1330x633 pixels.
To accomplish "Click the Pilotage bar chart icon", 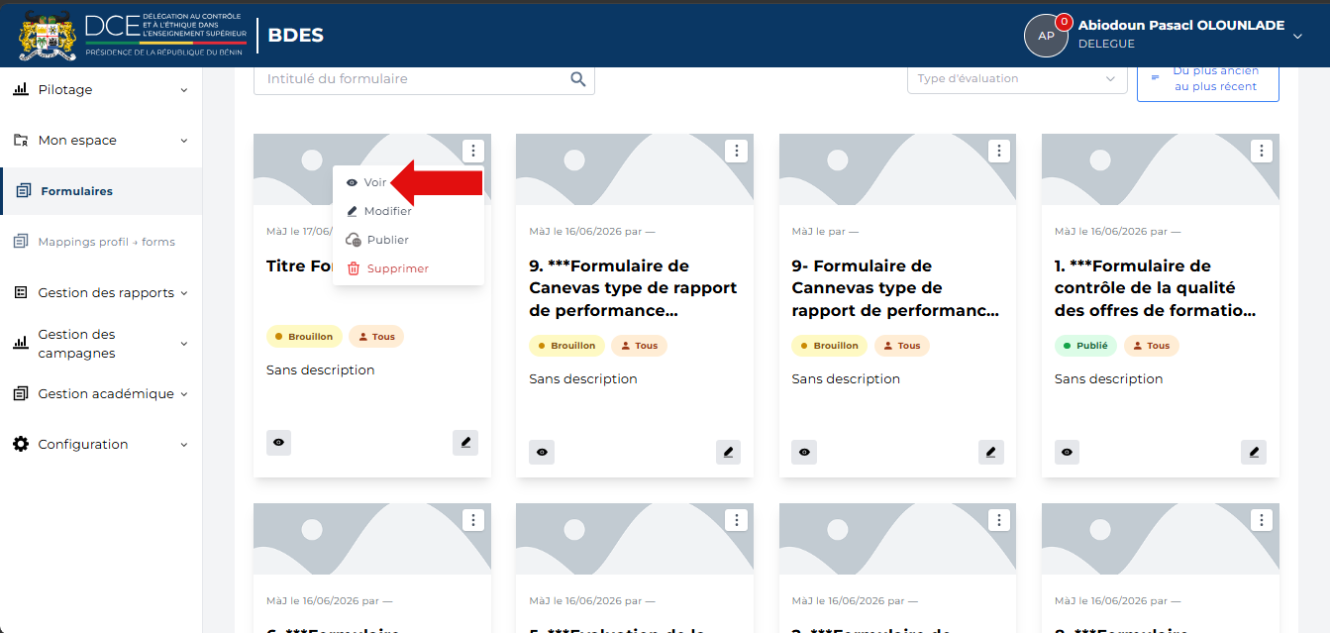I will click(21, 89).
